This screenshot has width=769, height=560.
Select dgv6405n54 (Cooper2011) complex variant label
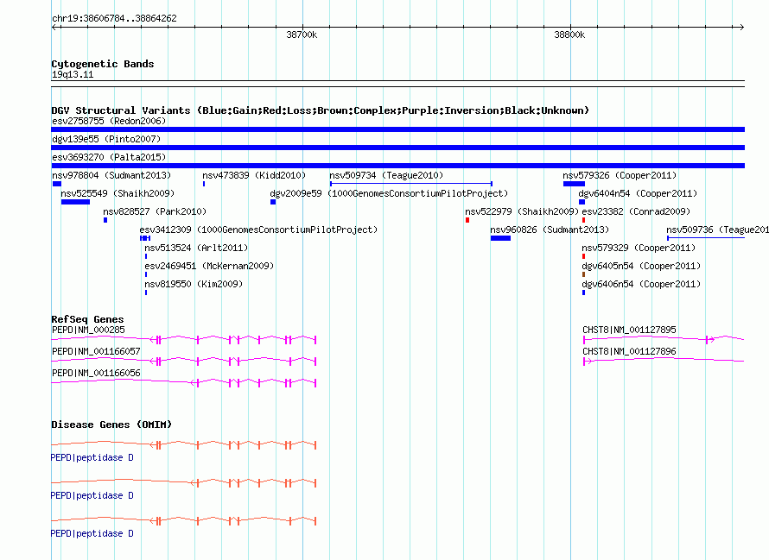pos(641,266)
